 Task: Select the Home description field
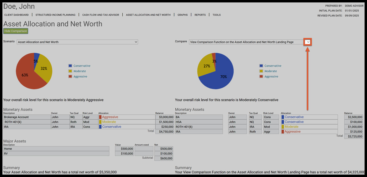pos(56,149)
